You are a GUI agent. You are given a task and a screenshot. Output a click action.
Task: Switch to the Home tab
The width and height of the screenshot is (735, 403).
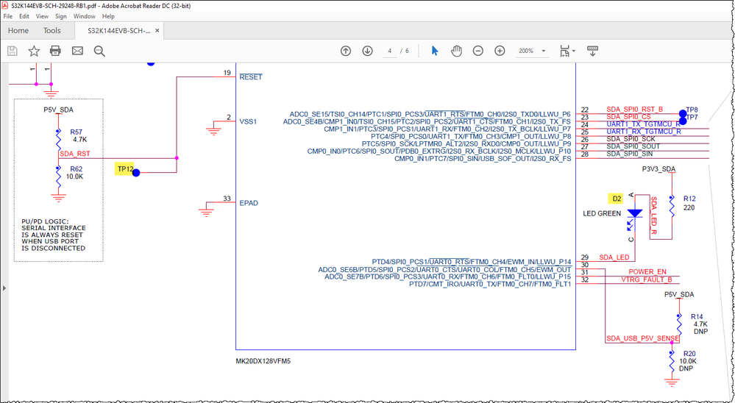(x=18, y=30)
